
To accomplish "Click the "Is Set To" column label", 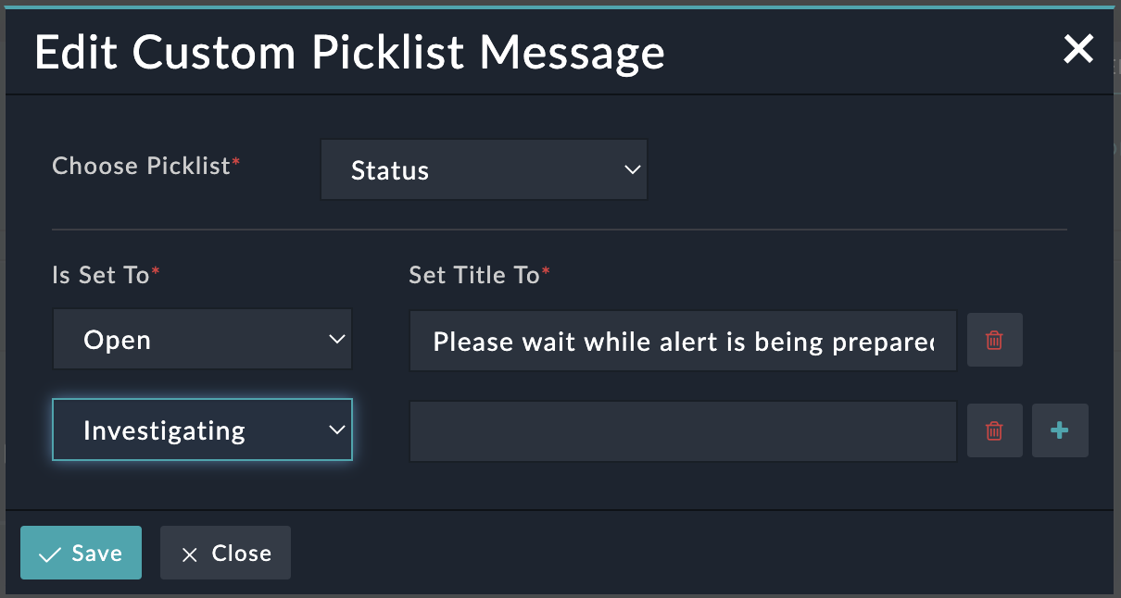I will (x=101, y=275).
